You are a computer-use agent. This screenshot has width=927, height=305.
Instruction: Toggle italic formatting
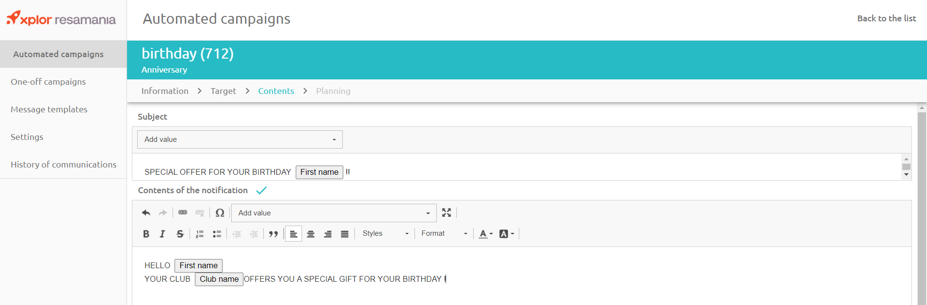point(162,234)
